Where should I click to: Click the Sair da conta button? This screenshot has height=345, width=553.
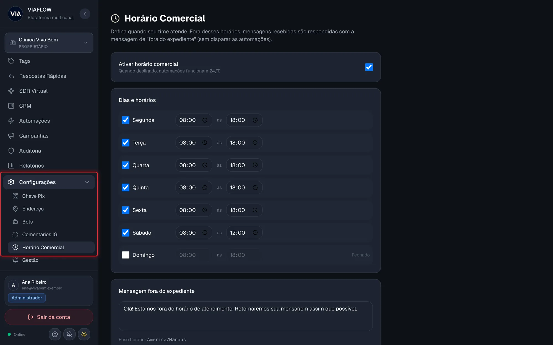(x=49, y=317)
